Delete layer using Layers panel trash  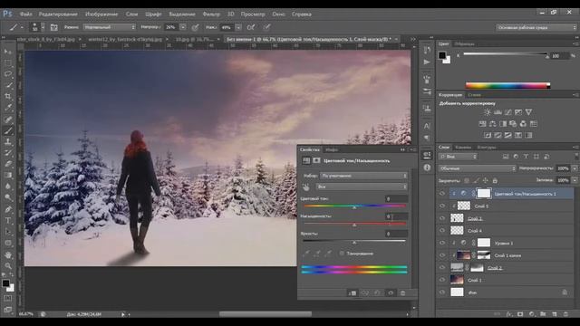tap(565, 314)
